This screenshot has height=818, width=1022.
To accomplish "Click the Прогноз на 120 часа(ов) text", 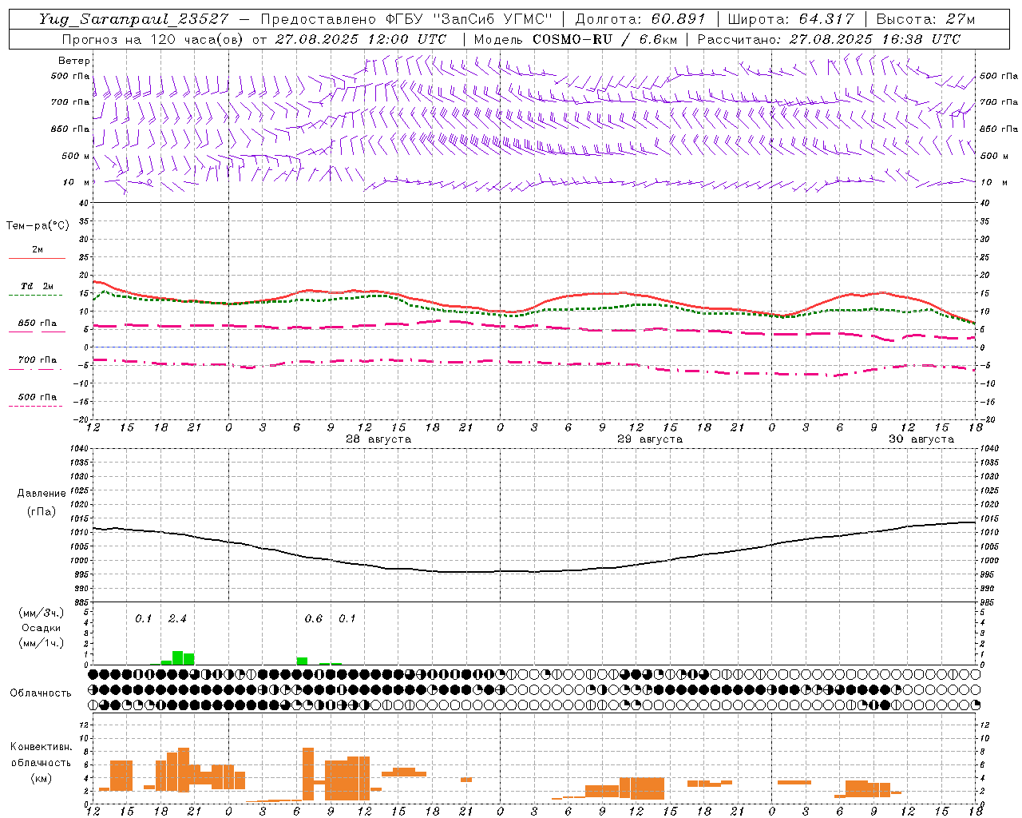I will [x=154, y=39].
